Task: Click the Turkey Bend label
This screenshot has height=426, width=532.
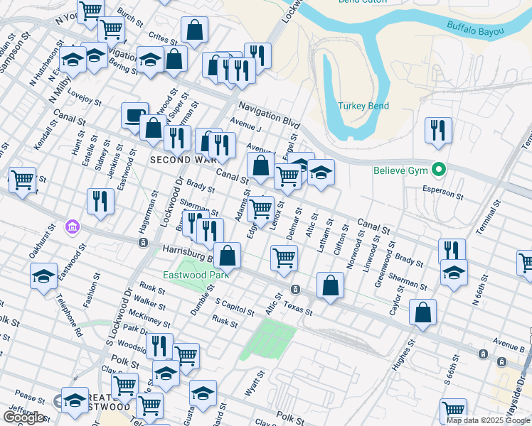Action: (x=363, y=106)
